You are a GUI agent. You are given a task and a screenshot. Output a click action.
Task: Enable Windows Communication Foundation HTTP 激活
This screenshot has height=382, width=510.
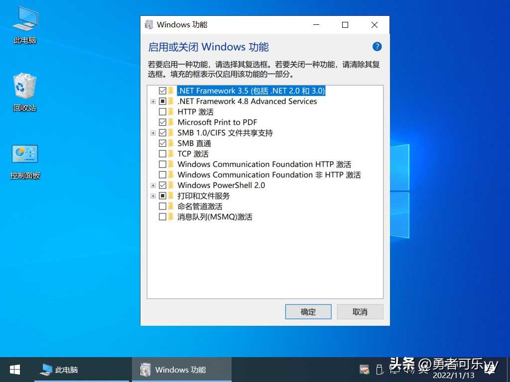[x=163, y=164]
